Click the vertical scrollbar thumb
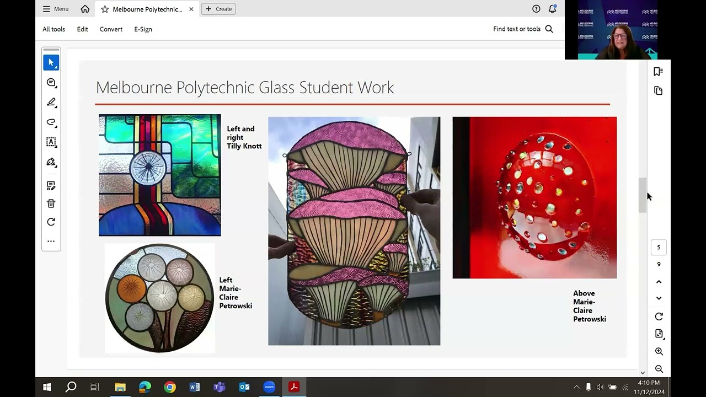 pyautogui.click(x=642, y=195)
